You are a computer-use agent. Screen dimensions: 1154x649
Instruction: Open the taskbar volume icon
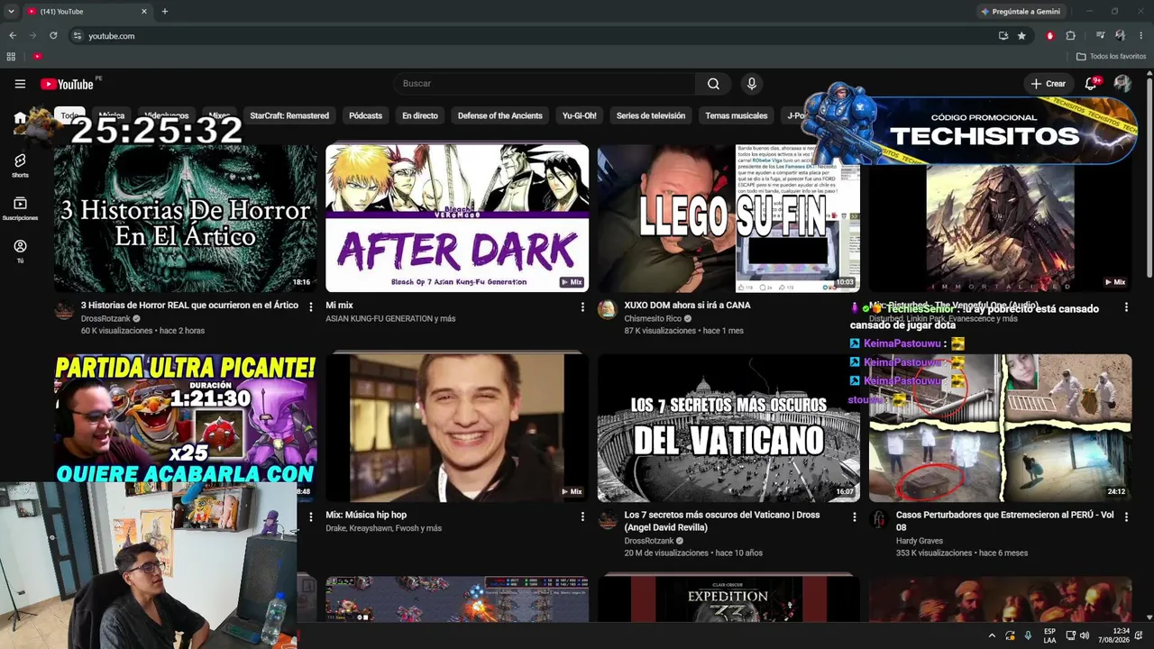point(1085,635)
